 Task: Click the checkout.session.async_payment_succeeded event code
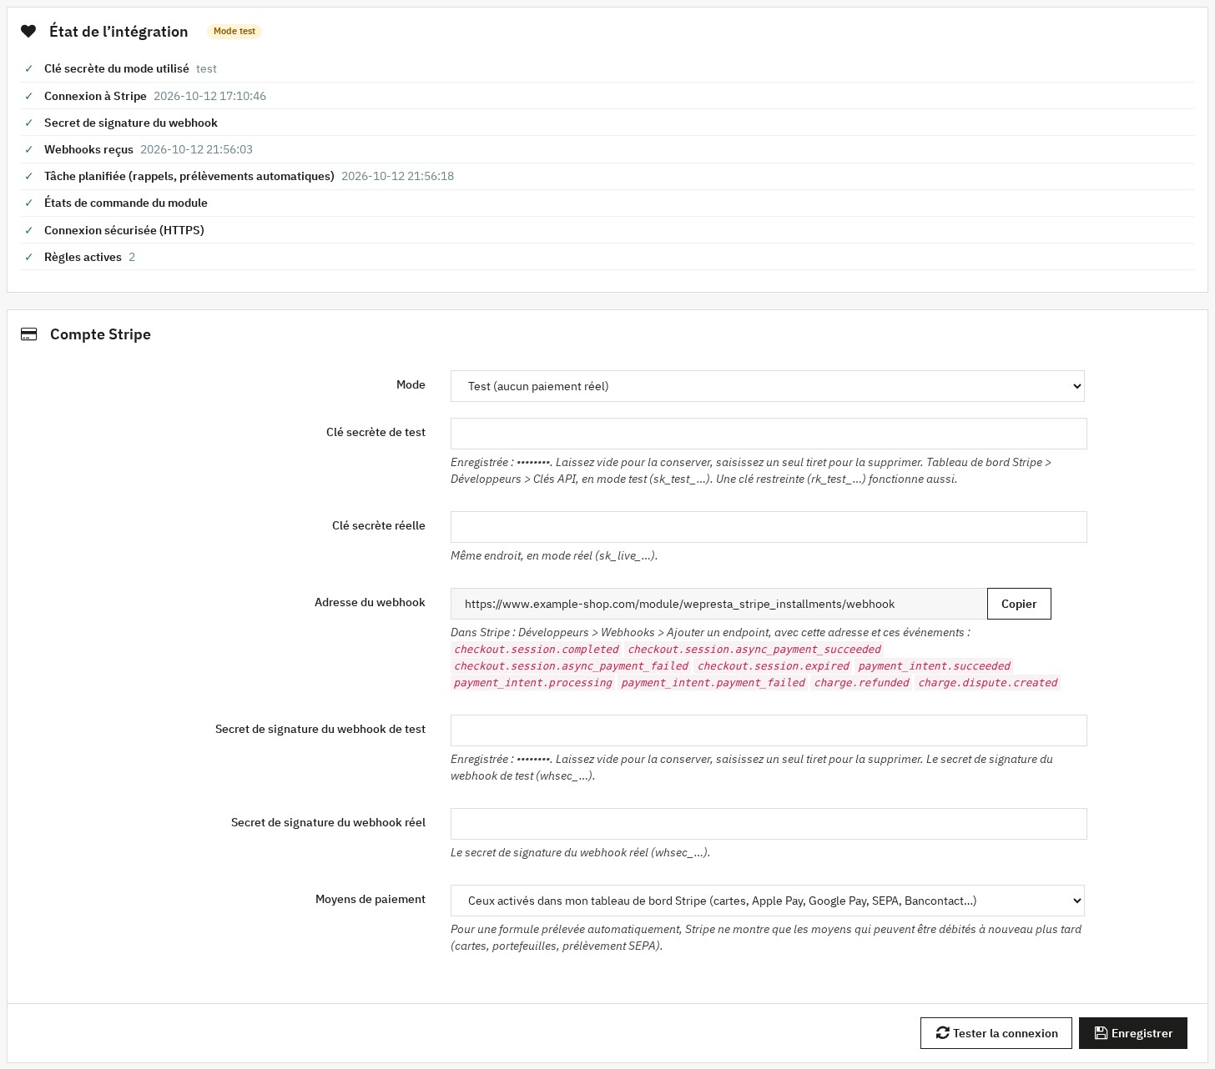click(x=754, y=650)
